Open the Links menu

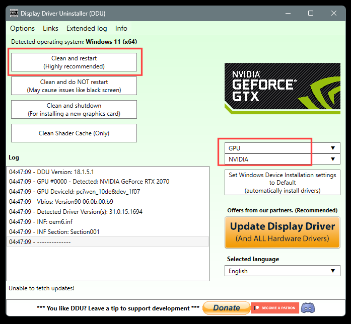[50, 28]
